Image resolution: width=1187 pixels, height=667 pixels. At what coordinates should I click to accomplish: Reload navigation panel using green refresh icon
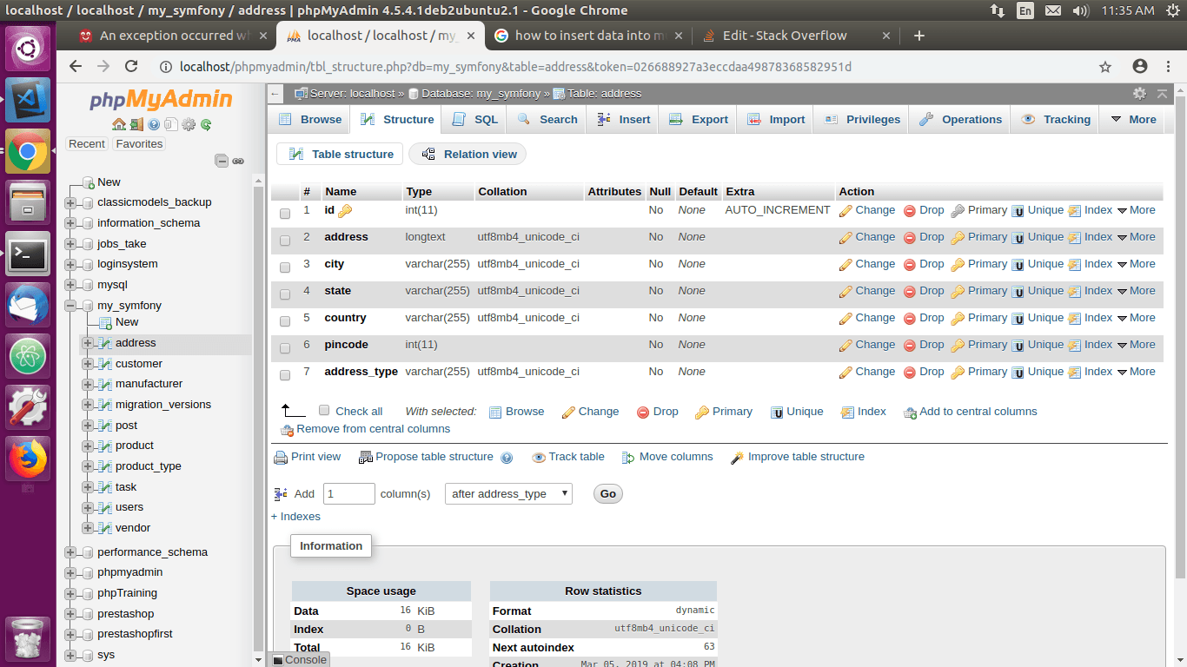pos(206,124)
